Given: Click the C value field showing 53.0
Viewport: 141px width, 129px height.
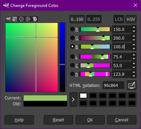Looking at the screenshot, I should coord(122,65).
